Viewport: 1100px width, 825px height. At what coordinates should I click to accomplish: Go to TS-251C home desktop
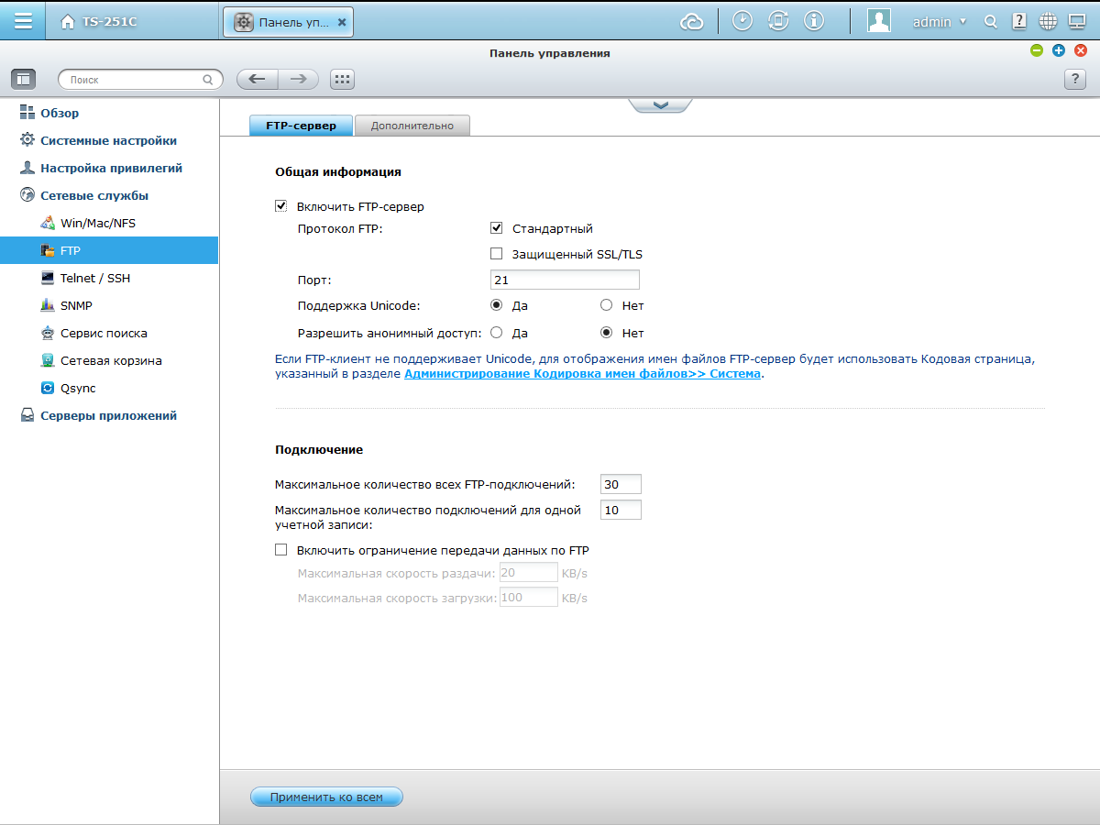pos(99,21)
